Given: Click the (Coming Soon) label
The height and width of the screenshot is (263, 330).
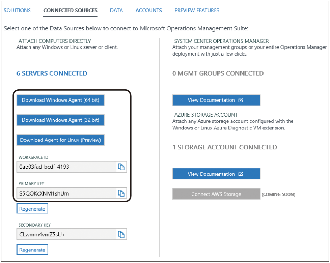Looking at the screenshot, I should pyautogui.click(x=278, y=195).
